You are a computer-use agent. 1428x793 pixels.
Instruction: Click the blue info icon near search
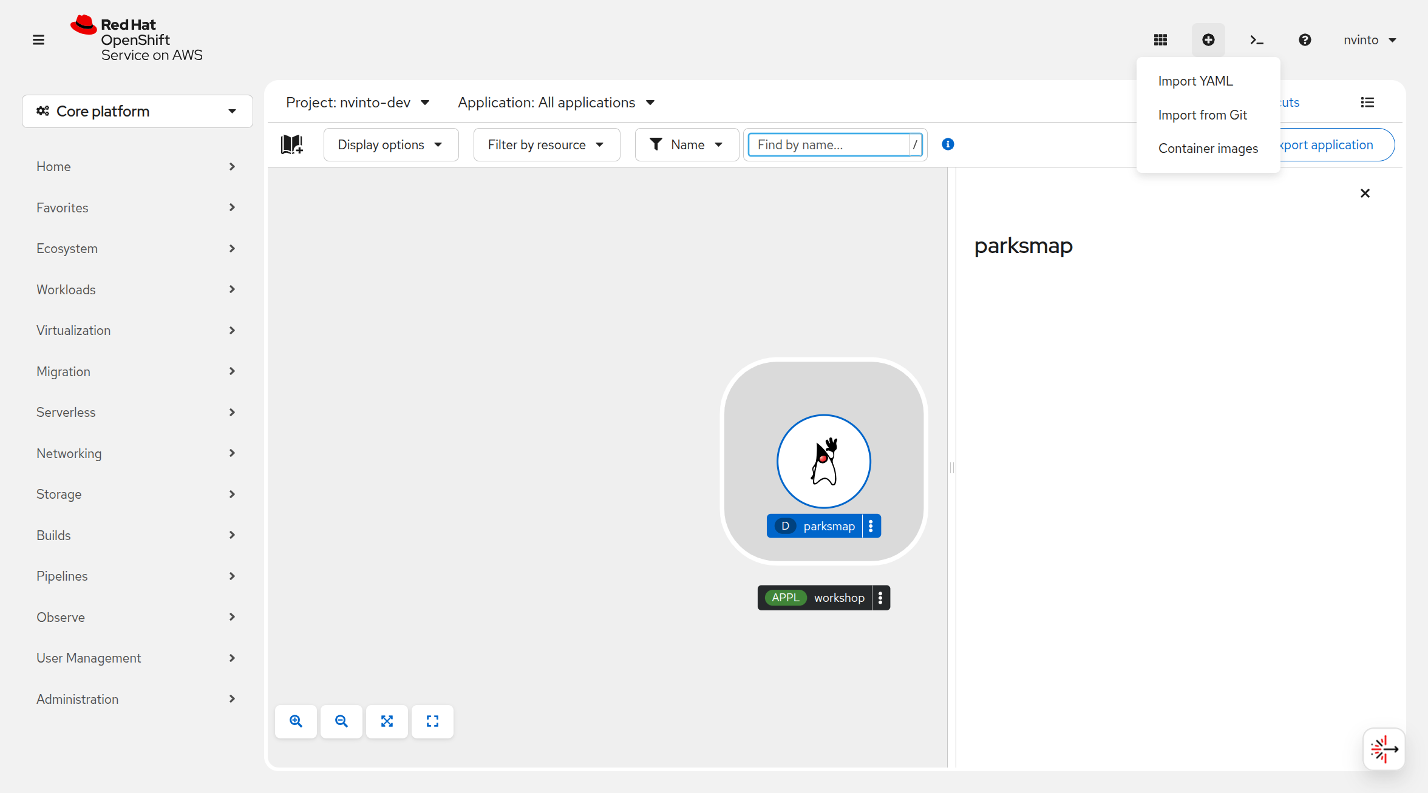(948, 144)
